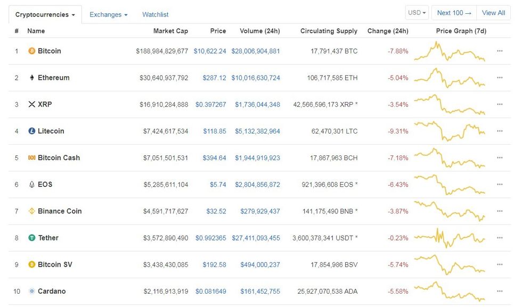Image resolution: width=522 pixels, height=307 pixels.
Task: Sort the table by Market Cap column
Action: pyautogui.click(x=170, y=31)
